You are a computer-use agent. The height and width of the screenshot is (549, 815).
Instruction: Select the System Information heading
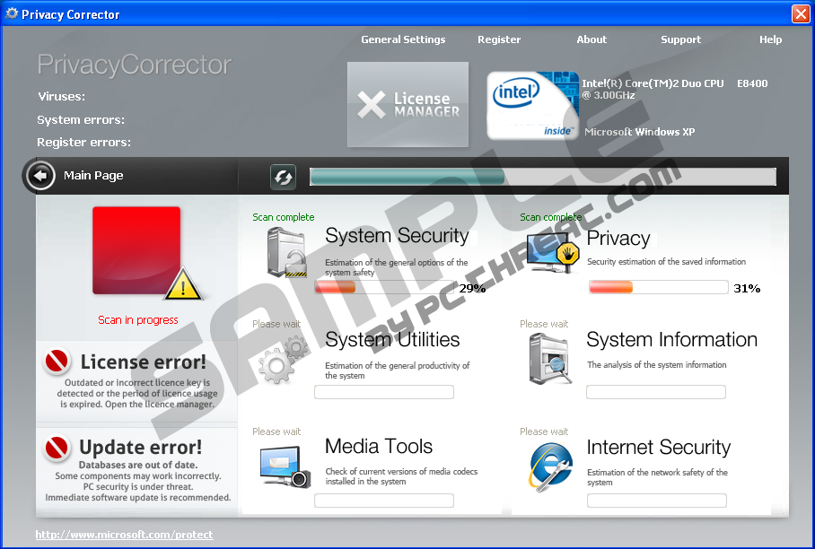coord(672,340)
